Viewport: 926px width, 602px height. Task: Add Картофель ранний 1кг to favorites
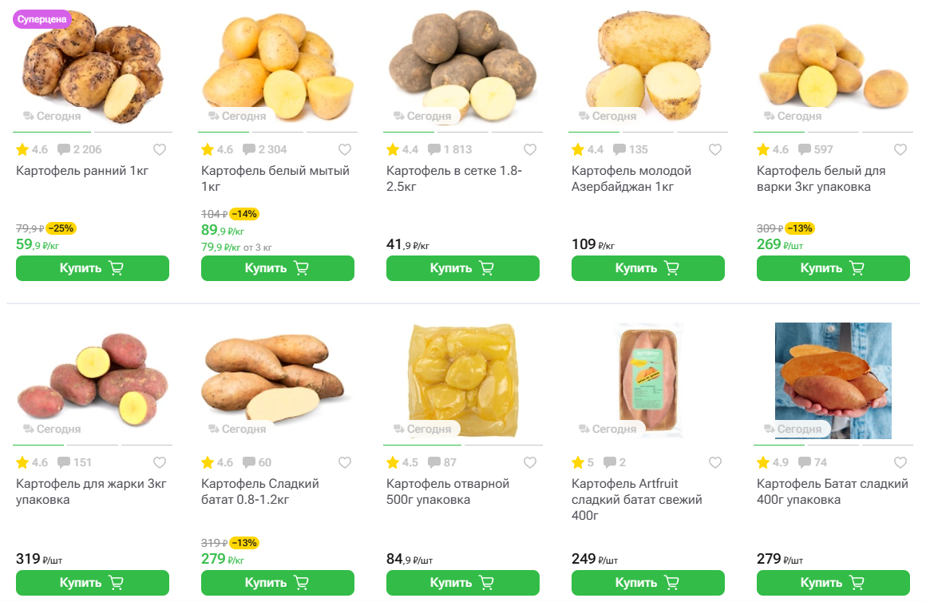point(160,149)
